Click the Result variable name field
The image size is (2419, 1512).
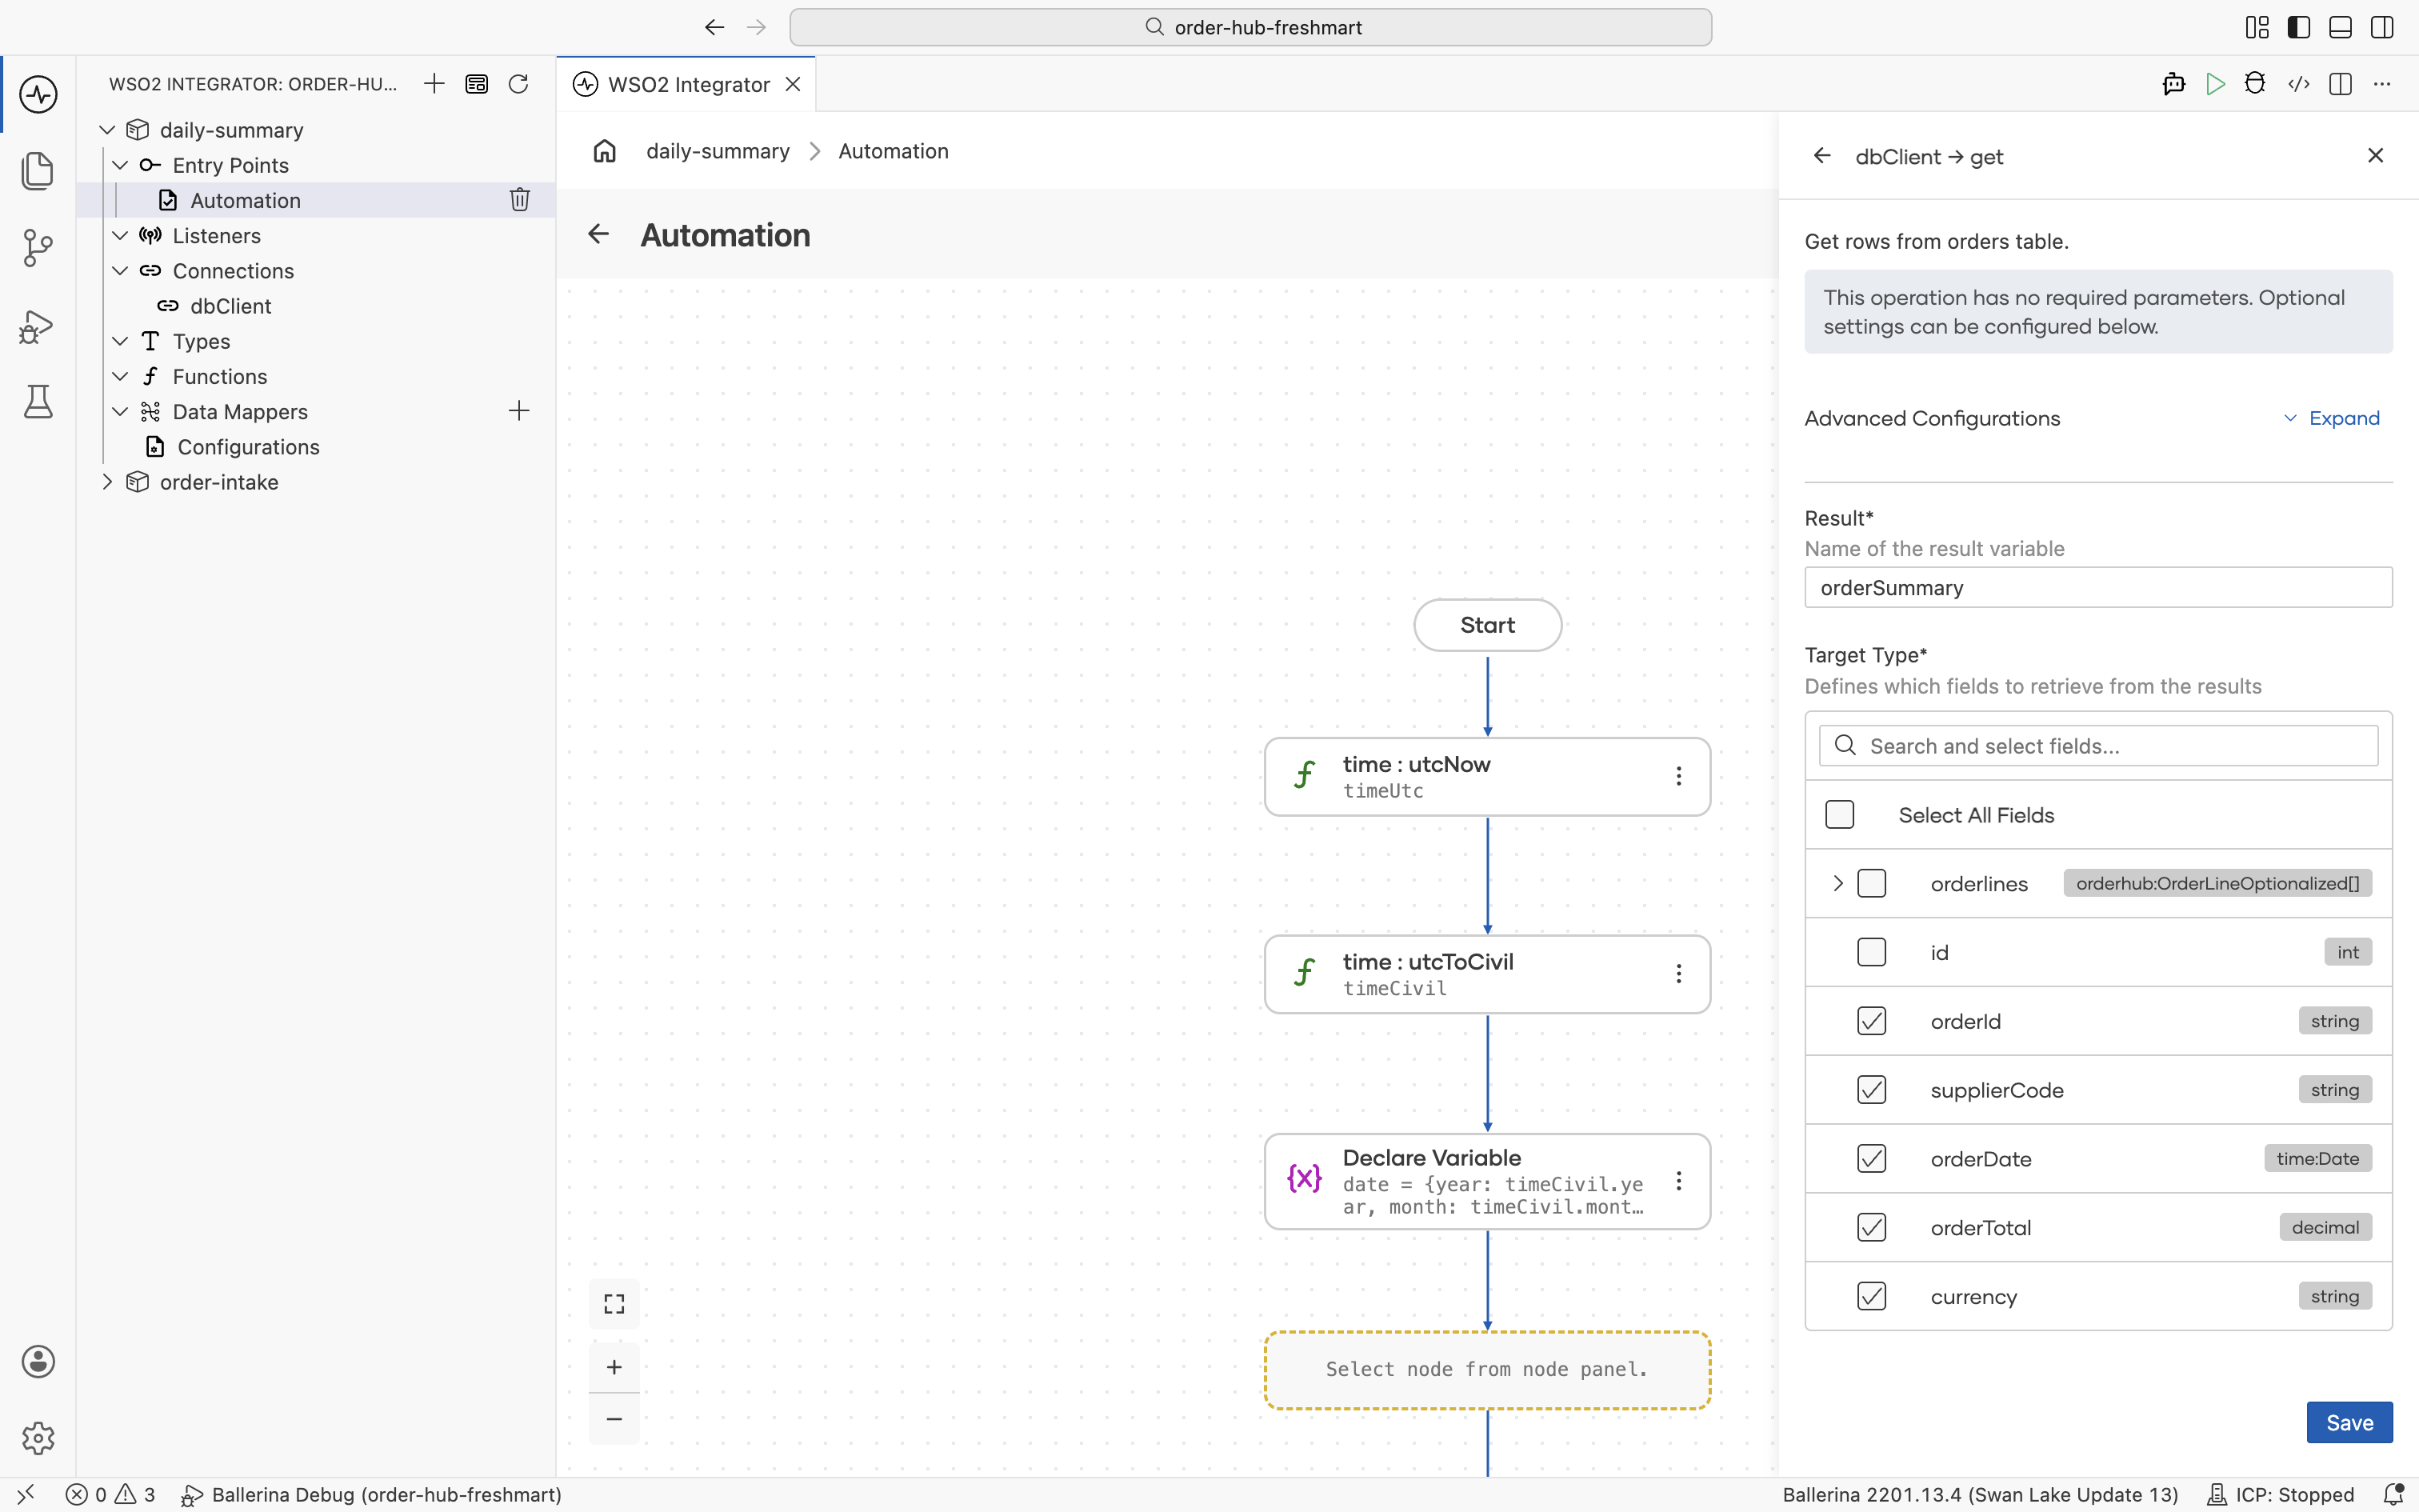(2098, 587)
